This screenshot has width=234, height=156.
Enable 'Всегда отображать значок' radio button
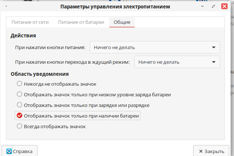coord(19,126)
